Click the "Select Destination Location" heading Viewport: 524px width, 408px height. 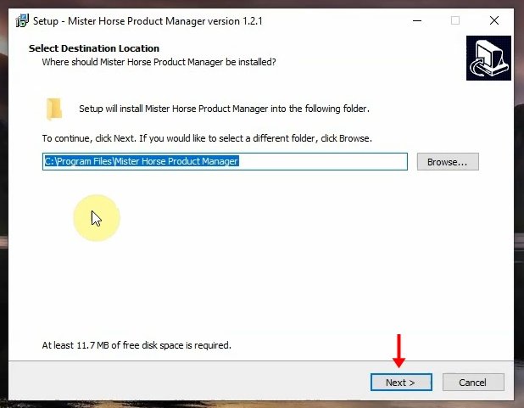pyautogui.click(x=94, y=48)
